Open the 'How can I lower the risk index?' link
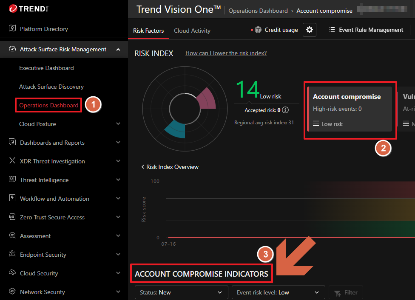The width and height of the screenshot is (415, 300). coord(226,53)
